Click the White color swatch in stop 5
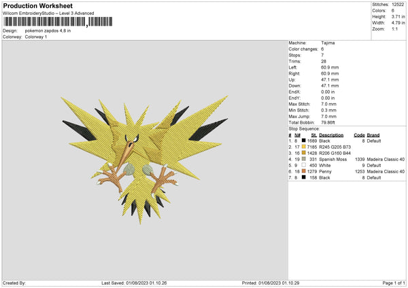 coord(304,165)
